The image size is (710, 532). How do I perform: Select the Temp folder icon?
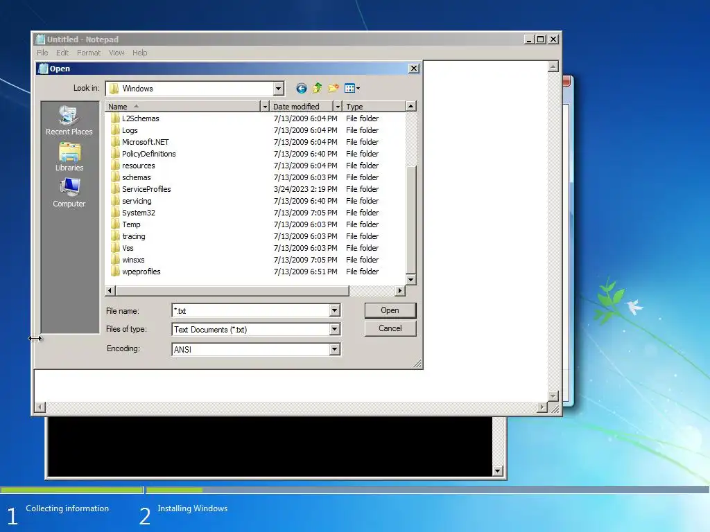coord(115,224)
